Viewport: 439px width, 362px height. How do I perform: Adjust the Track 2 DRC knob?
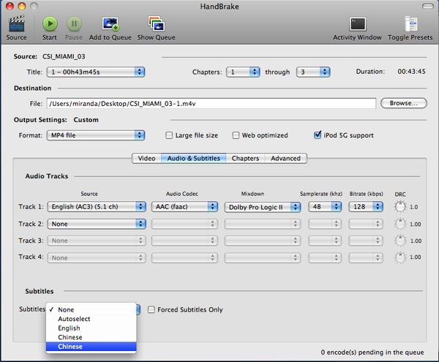pyautogui.click(x=400, y=224)
